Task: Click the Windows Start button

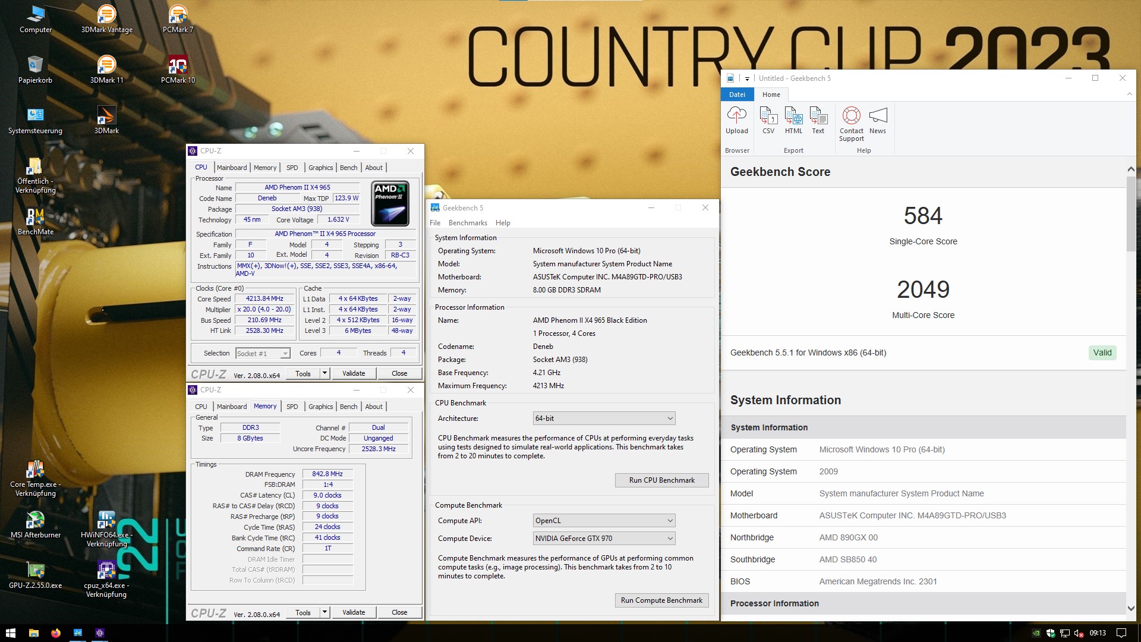Action: point(11,633)
